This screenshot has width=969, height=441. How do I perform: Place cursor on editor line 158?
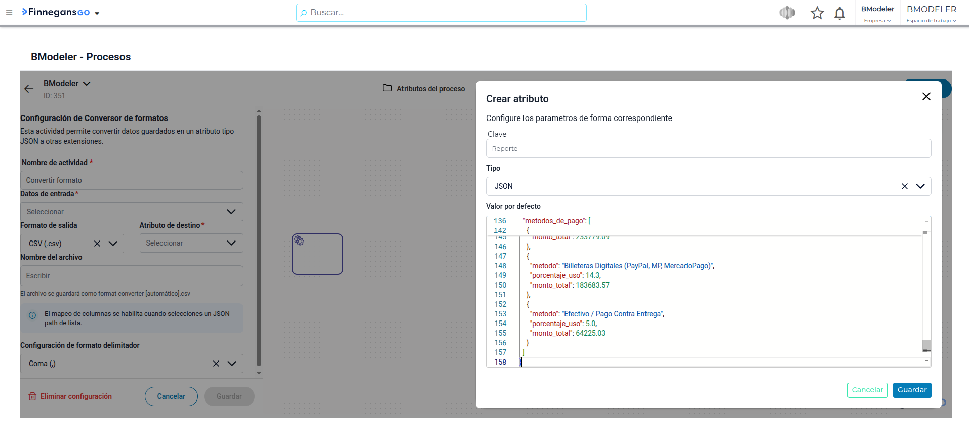point(721,362)
